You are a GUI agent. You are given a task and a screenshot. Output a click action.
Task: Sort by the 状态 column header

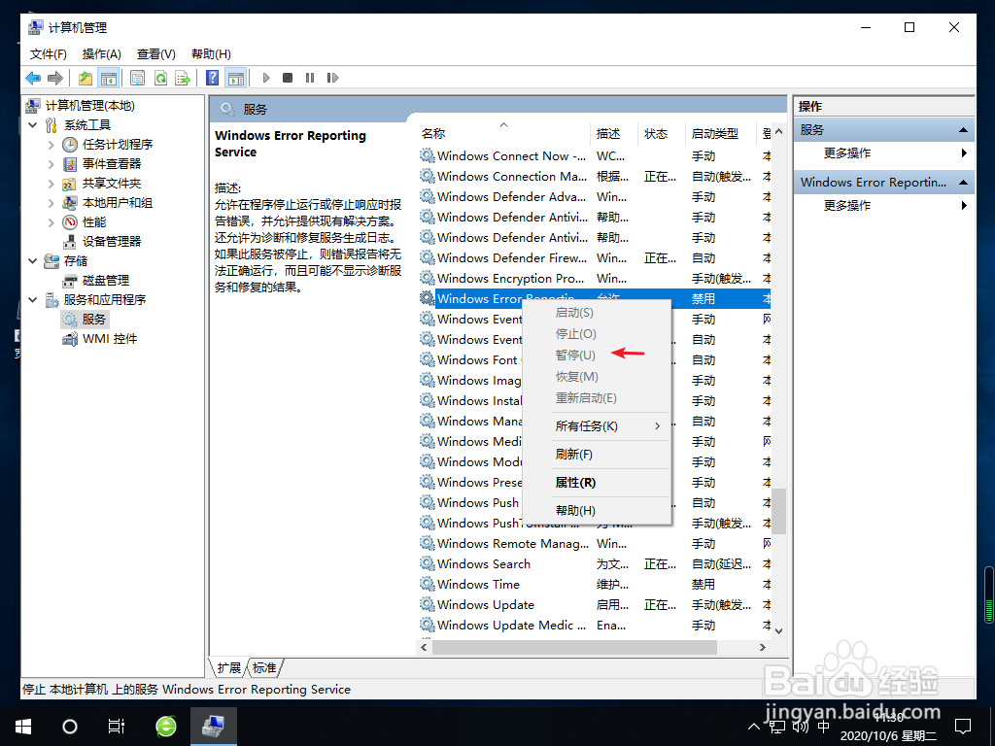[661, 134]
